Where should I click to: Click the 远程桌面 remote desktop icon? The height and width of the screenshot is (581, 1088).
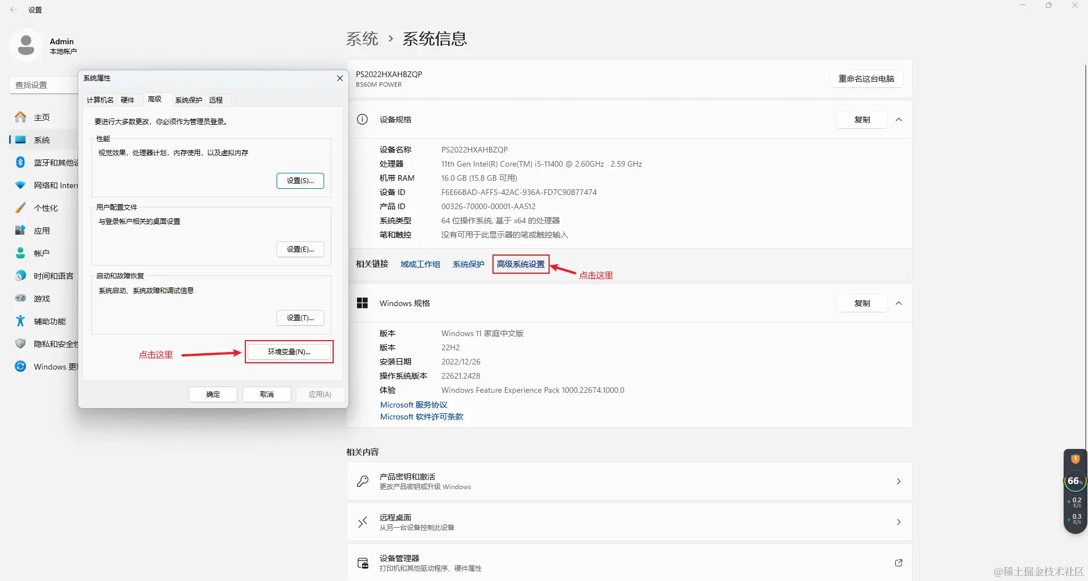363,522
